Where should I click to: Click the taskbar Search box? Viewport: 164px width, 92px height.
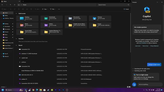point(14,90)
